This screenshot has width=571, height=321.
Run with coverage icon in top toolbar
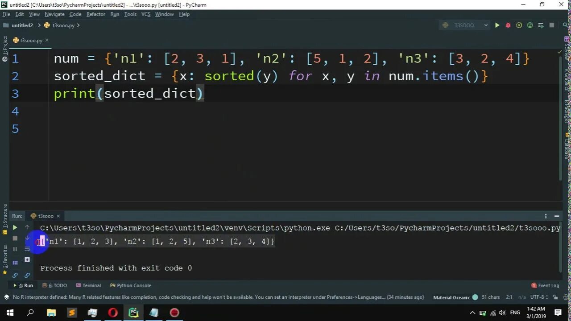click(x=519, y=25)
